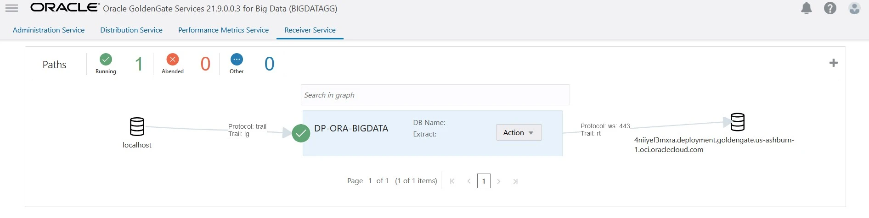
Task: Click the page number 1 box
Action: 484,181
